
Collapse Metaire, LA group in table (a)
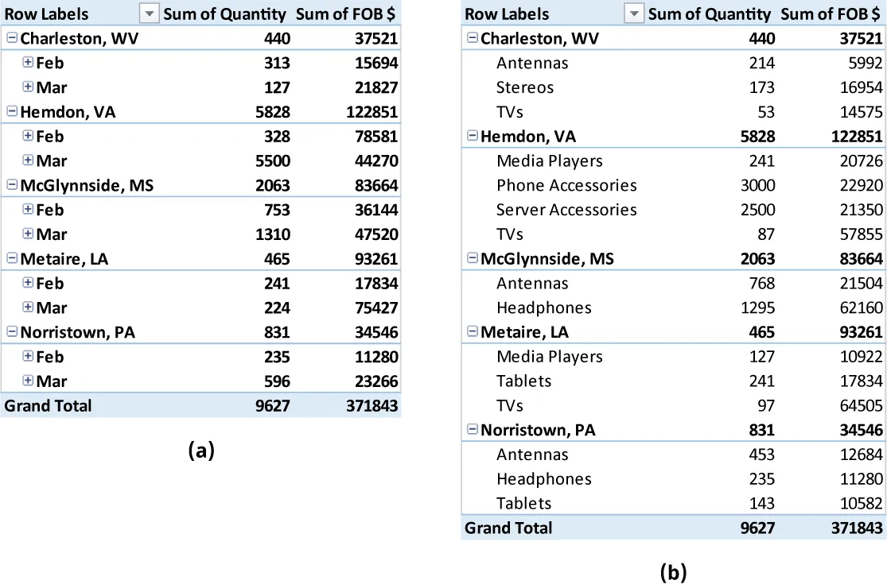tap(12, 258)
